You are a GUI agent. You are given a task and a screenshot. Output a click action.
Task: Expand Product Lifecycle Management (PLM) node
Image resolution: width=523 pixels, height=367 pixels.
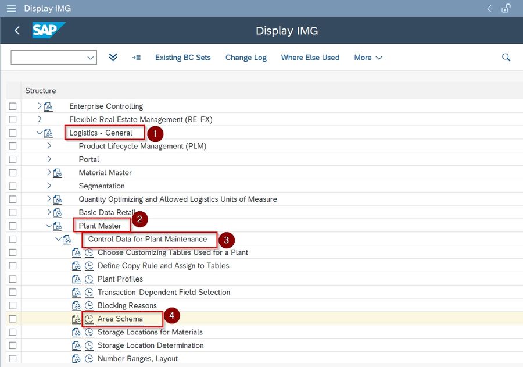click(x=49, y=146)
